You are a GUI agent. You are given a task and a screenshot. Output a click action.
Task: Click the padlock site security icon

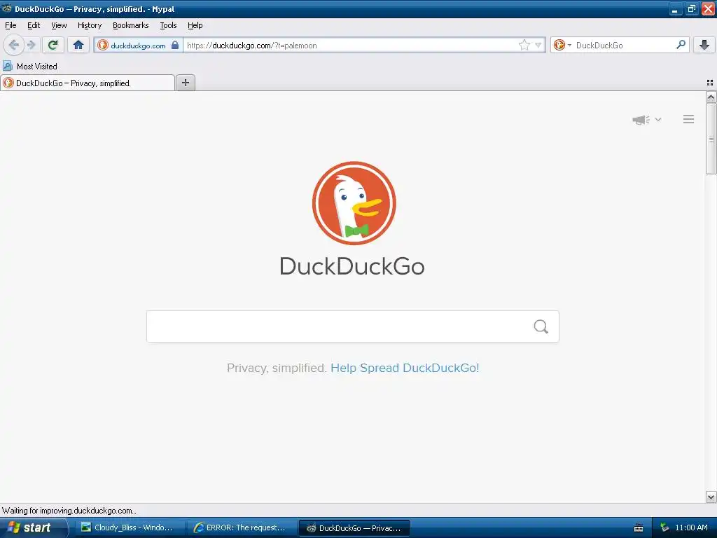174,45
